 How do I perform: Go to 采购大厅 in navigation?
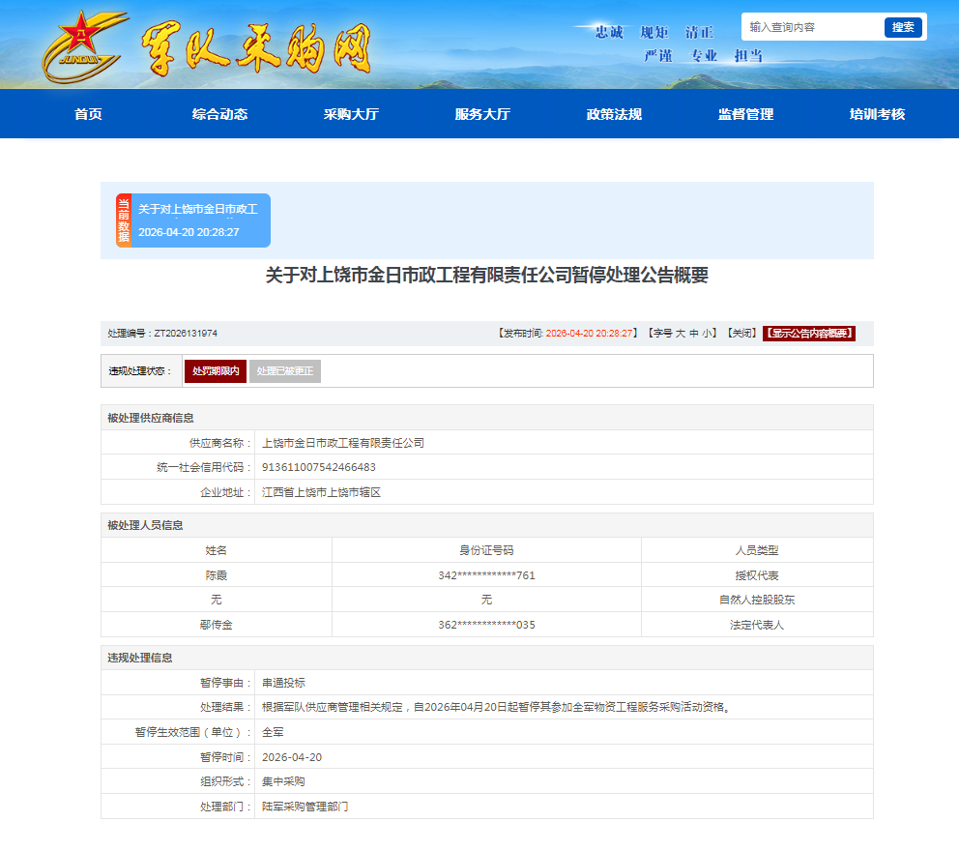(x=351, y=114)
